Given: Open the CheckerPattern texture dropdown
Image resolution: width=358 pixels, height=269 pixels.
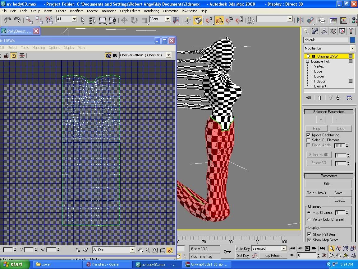Looking at the screenshot, I should [x=168, y=55].
